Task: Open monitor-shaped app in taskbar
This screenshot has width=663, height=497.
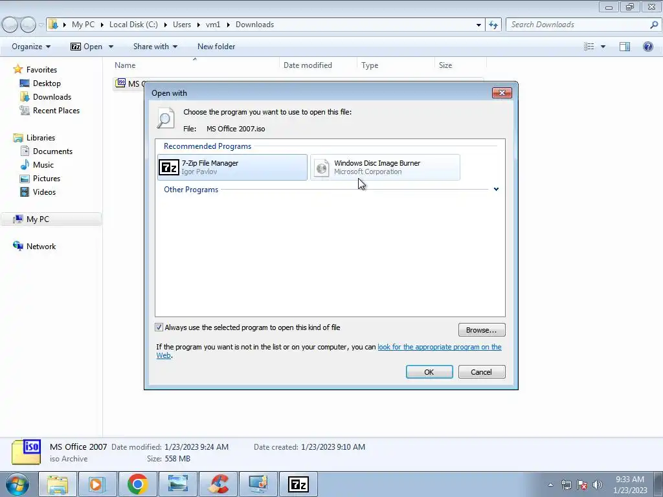Action: 258,484
